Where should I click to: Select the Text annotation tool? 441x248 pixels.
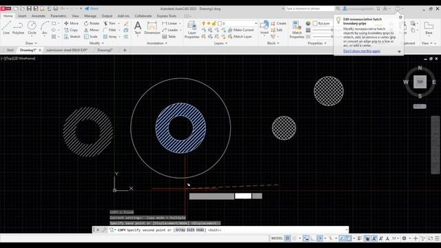(x=138, y=28)
